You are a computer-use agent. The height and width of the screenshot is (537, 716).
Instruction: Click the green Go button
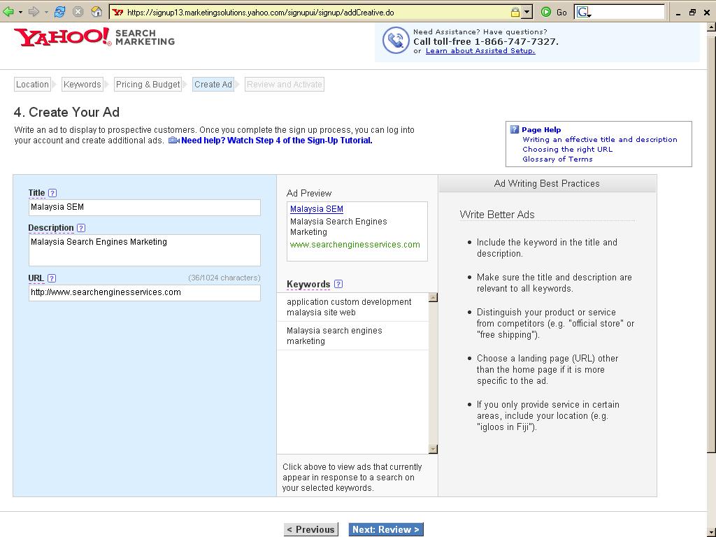(554, 13)
